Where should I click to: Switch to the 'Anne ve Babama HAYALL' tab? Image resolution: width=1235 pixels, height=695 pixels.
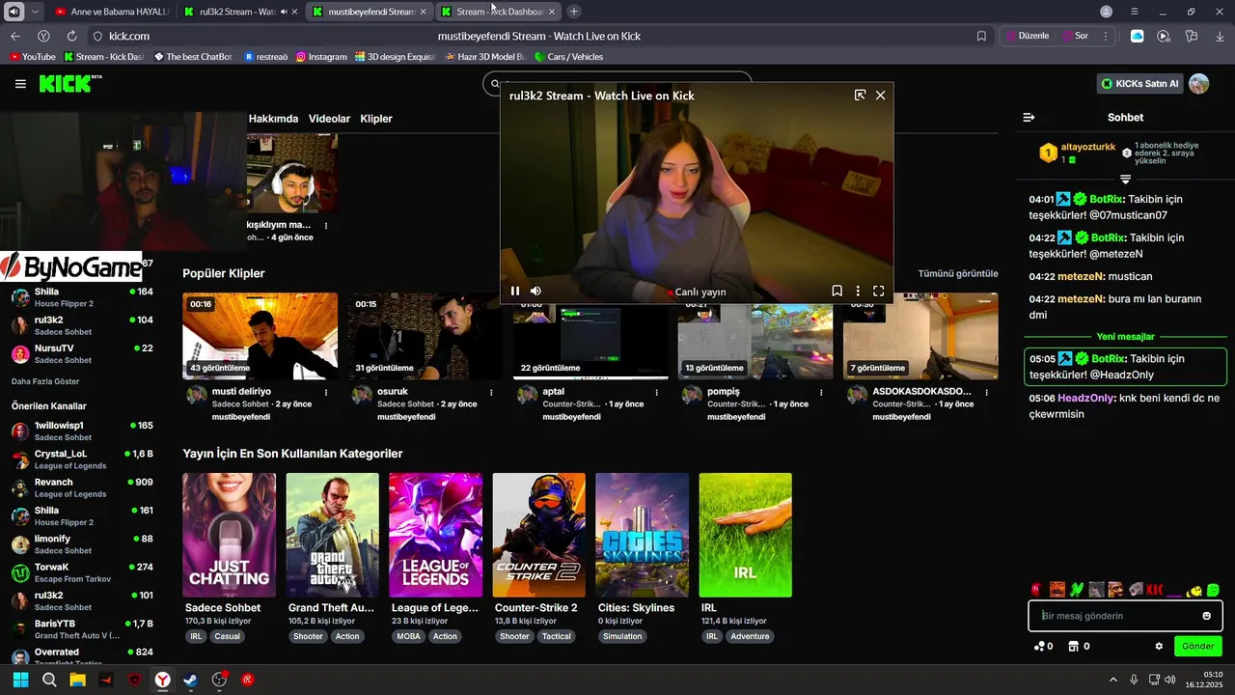(111, 12)
